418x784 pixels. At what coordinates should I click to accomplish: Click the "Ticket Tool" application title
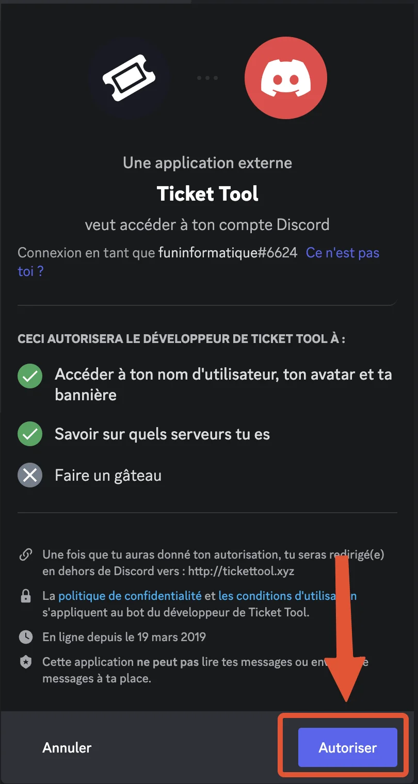(207, 194)
